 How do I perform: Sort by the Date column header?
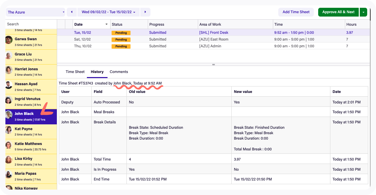(91, 24)
